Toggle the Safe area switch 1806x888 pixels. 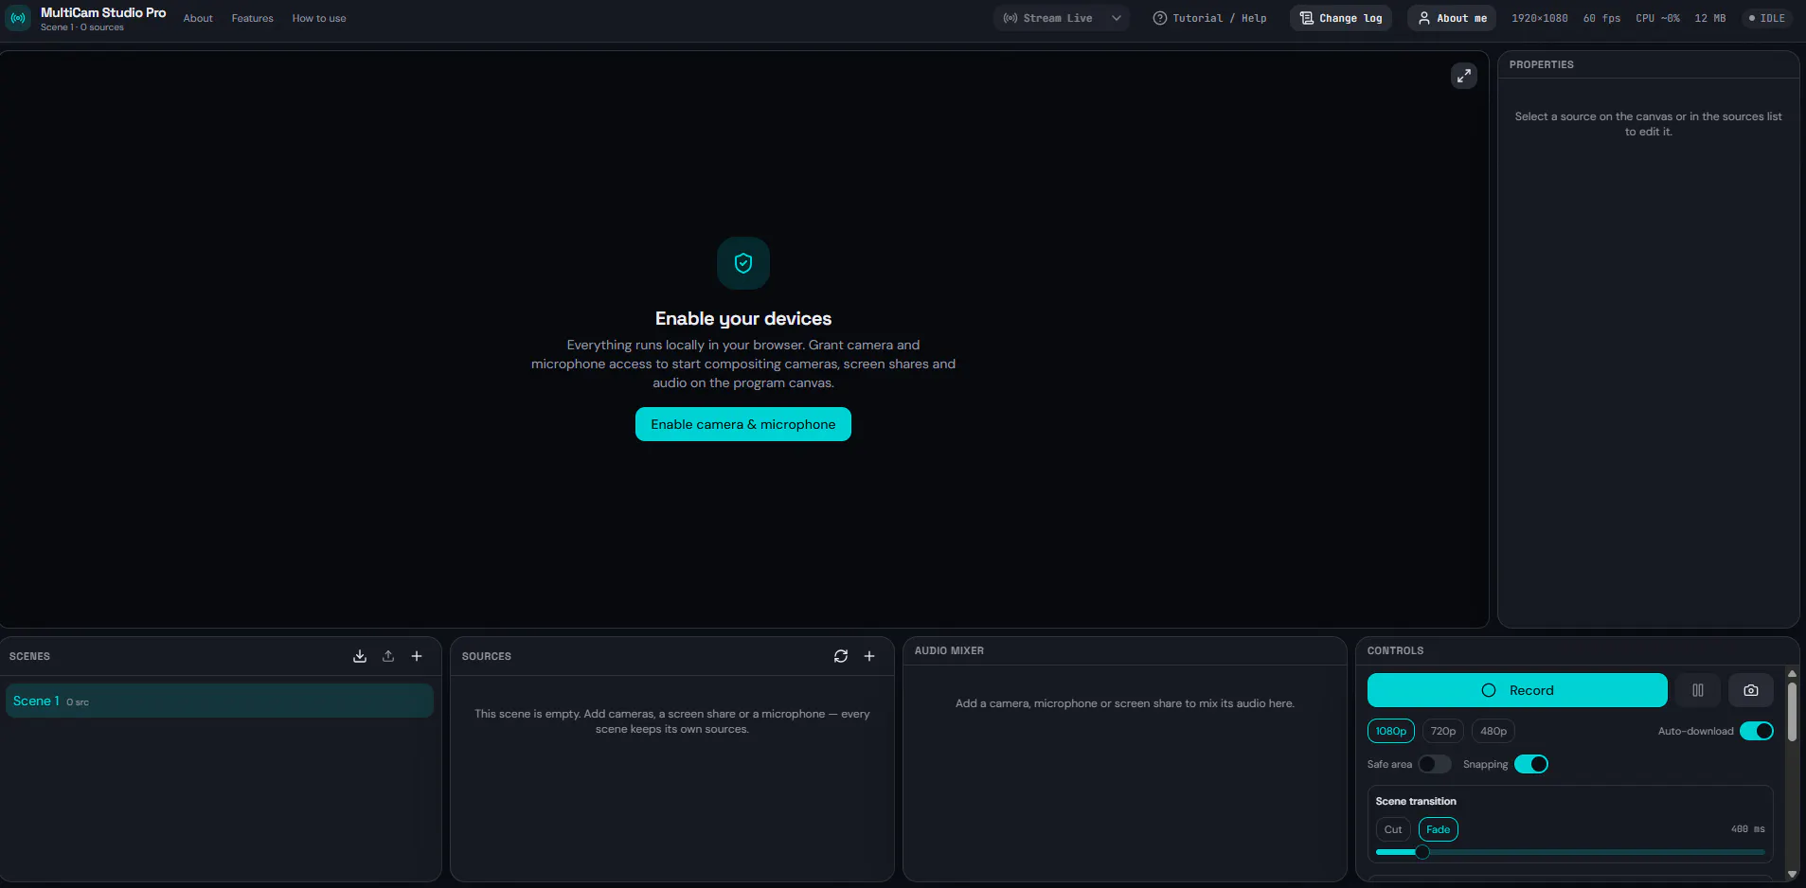[x=1435, y=764]
